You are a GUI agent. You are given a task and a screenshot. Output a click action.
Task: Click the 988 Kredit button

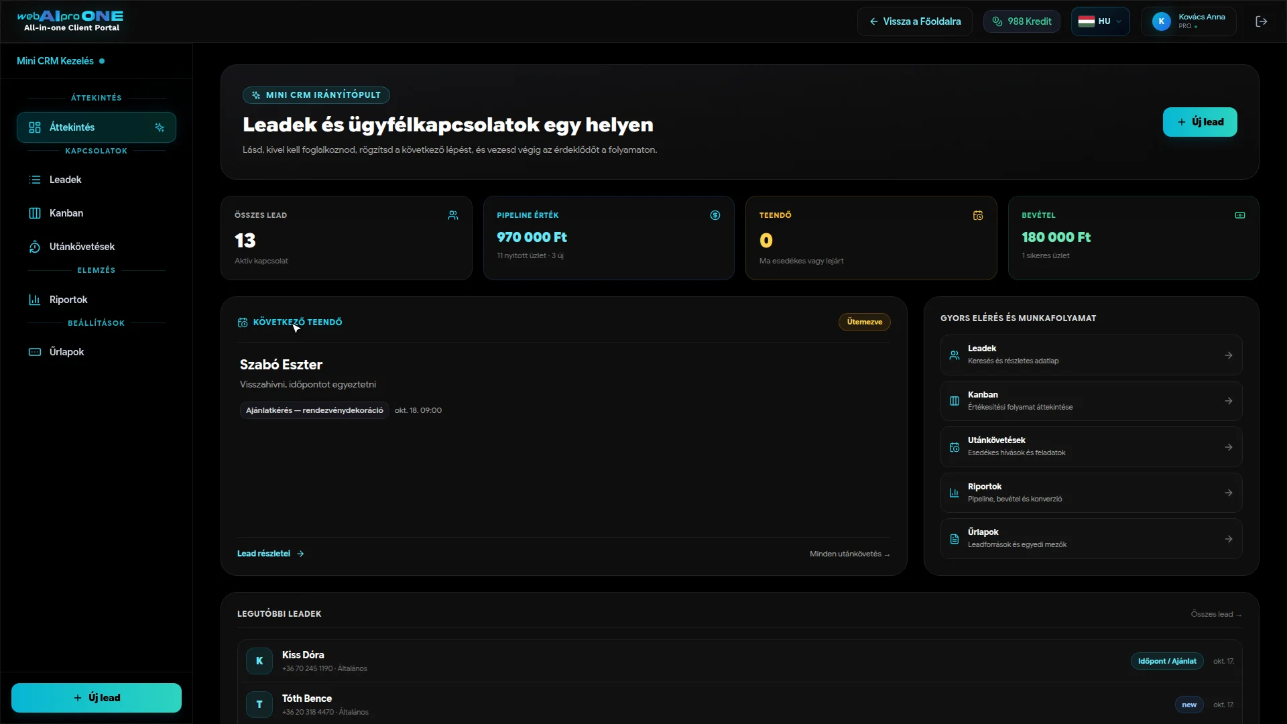(1022, 21)
